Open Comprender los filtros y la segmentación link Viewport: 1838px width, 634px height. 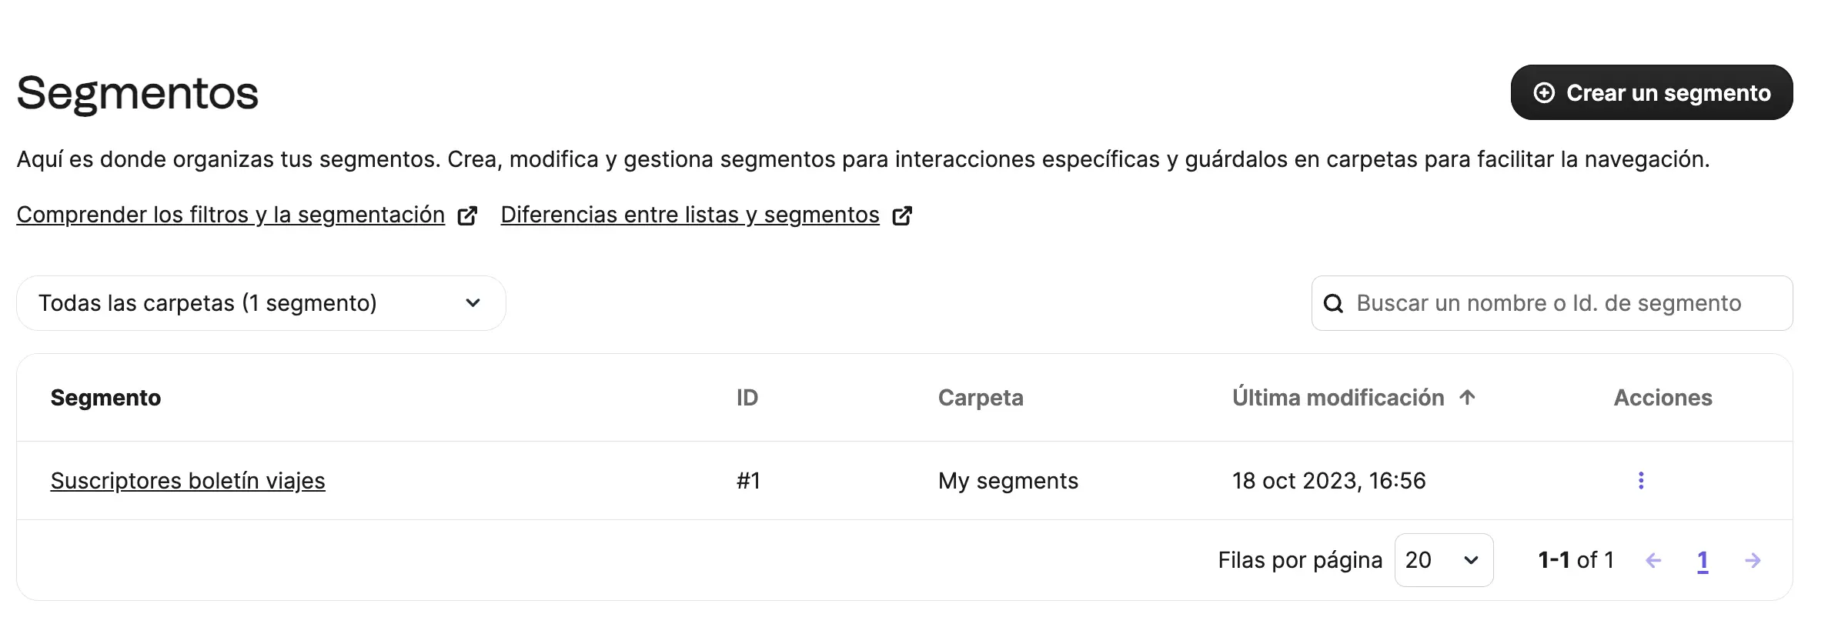[x=231, y=215]
